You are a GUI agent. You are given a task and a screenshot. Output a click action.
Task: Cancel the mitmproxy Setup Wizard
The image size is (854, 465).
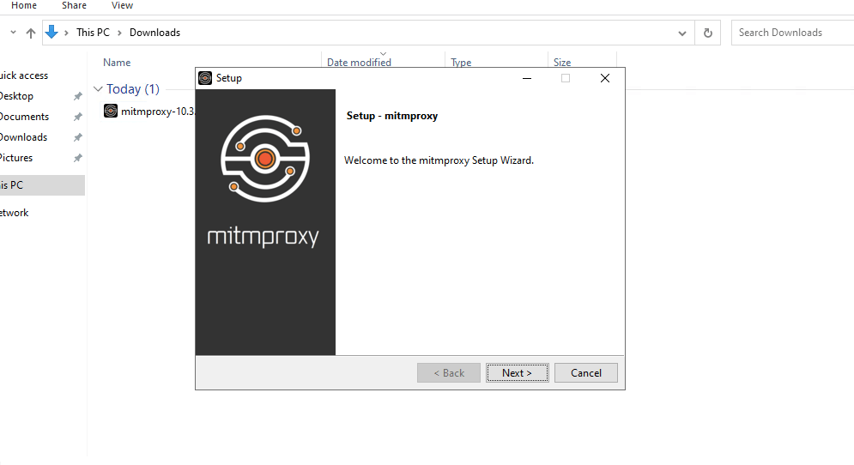(x=586, y=373)
